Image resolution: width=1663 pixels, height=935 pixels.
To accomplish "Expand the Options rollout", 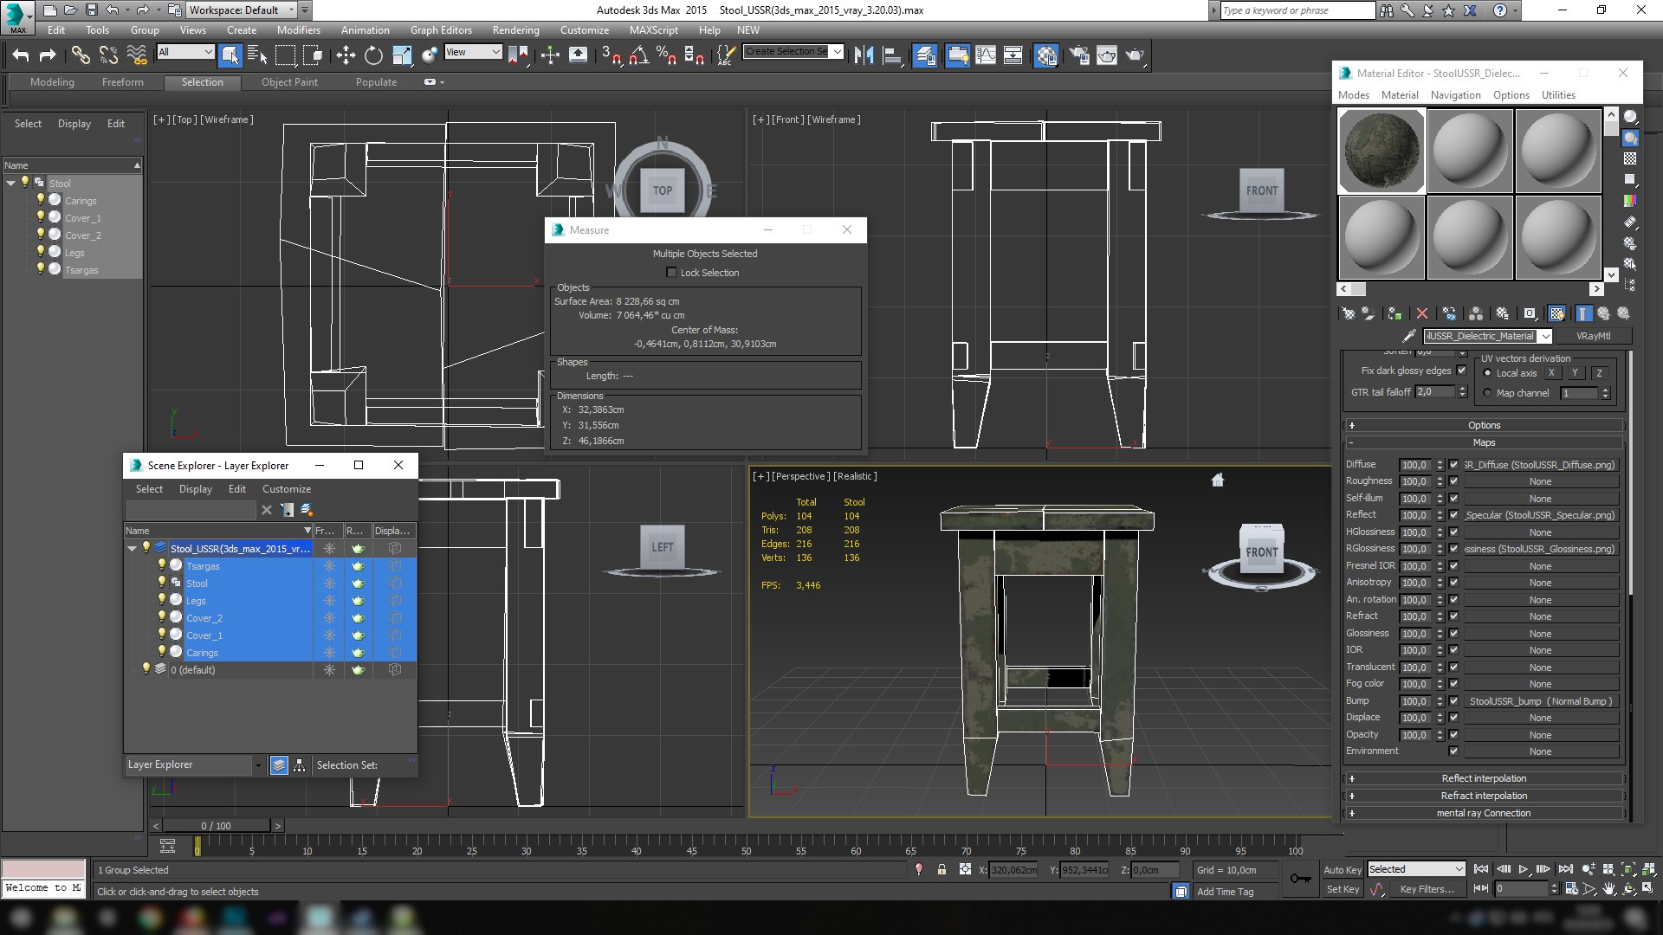I will coord(1483,425).
